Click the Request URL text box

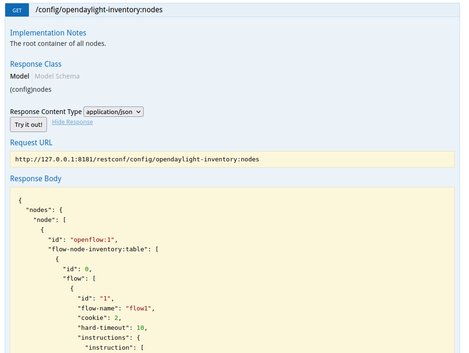[232, 159]
